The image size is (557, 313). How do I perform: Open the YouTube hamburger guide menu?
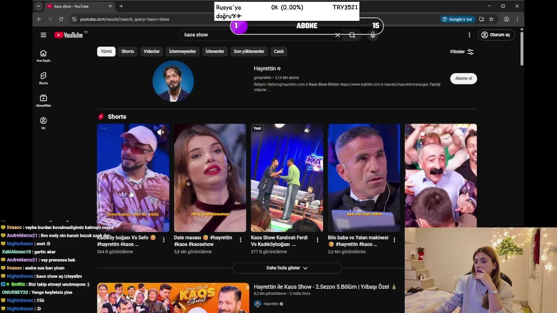tap(43, 35)
